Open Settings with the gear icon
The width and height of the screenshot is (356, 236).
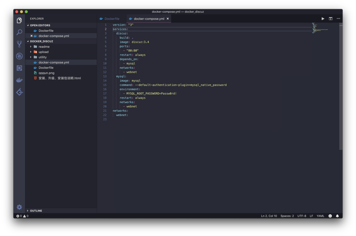19,207
